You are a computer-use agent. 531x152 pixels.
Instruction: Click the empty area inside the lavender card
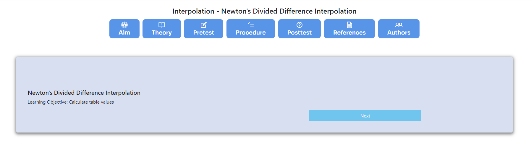point(207,74)
